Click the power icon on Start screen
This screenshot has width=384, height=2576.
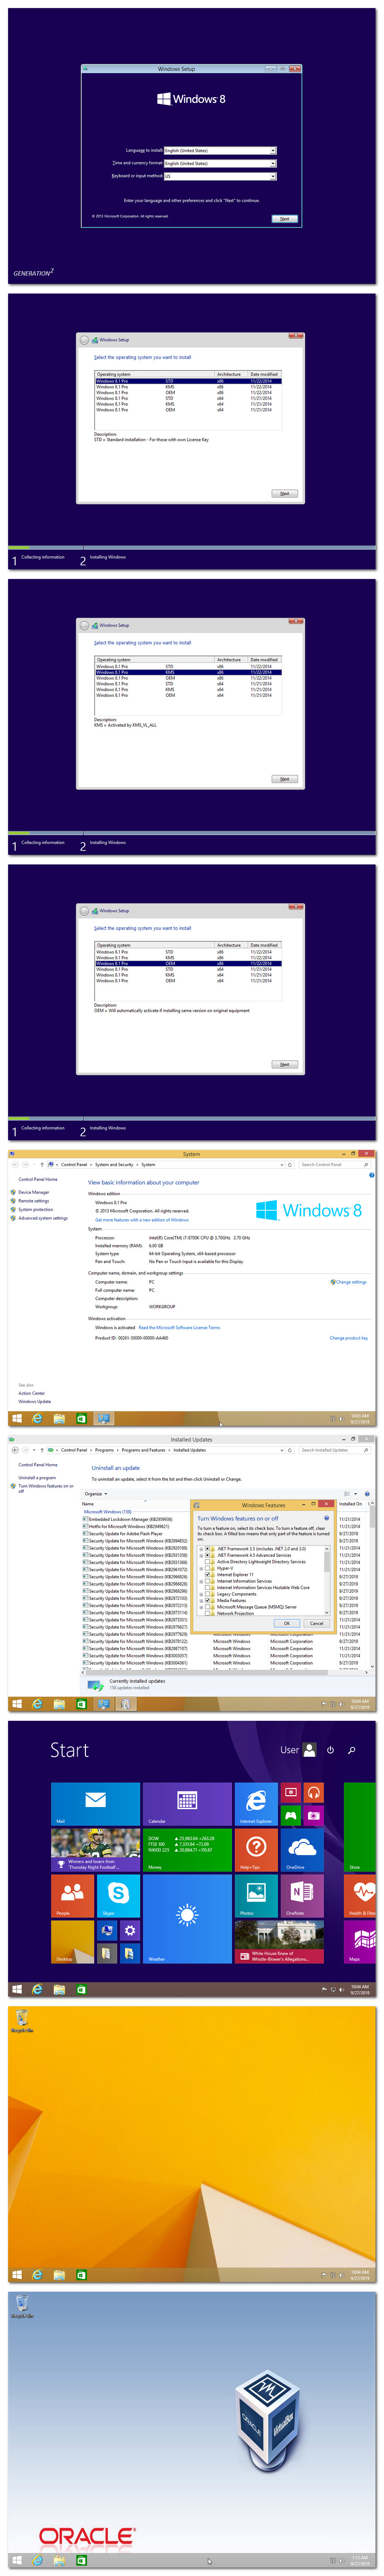click(330, 1750)
